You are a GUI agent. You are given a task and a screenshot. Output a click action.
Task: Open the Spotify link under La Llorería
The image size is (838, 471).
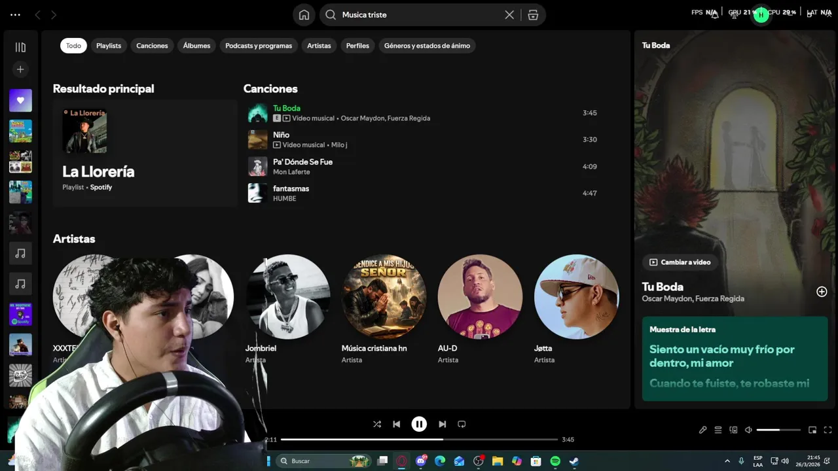point(101,187)
